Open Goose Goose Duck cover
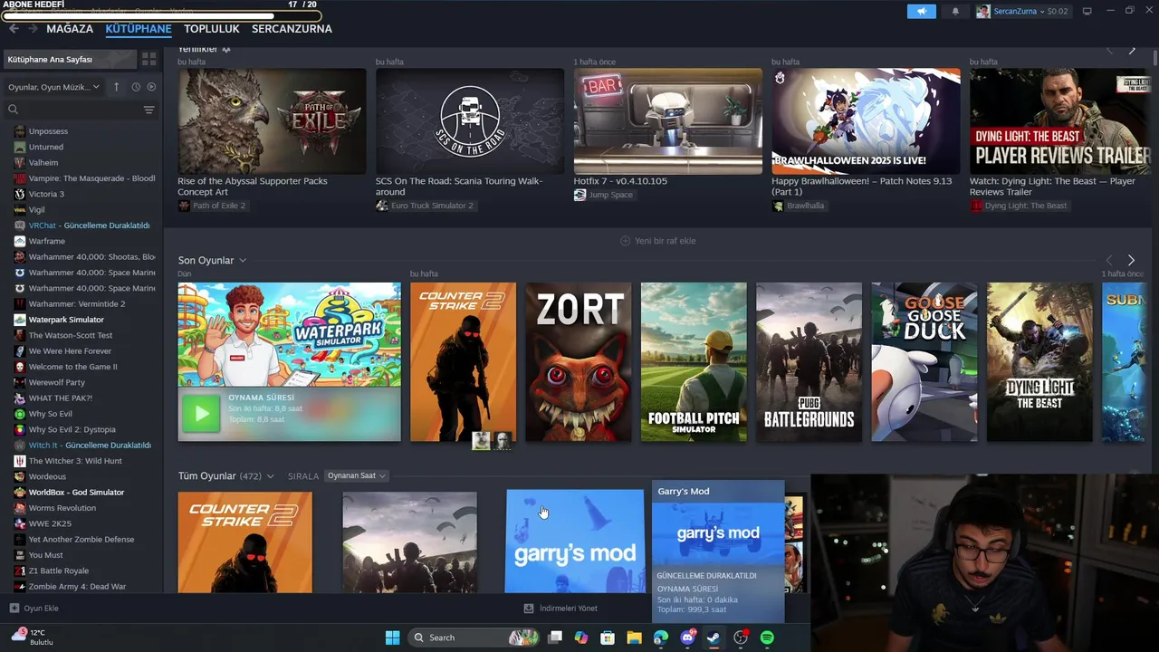 coord(924,362)
